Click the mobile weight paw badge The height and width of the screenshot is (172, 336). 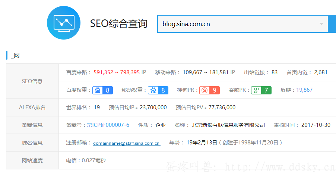(158, 90)
